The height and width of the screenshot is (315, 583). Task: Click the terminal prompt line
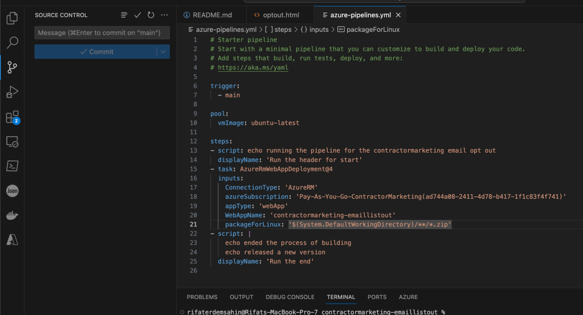[x=316, y=312]
